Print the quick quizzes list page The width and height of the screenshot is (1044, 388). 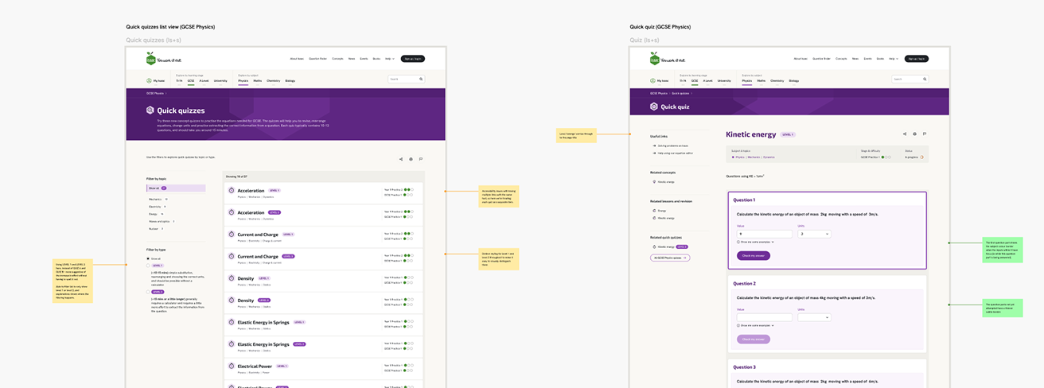tap(411, 159)
